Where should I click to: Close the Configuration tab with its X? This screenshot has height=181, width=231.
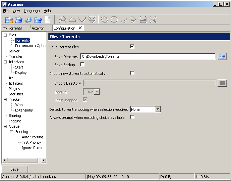(x=80, y=28)
